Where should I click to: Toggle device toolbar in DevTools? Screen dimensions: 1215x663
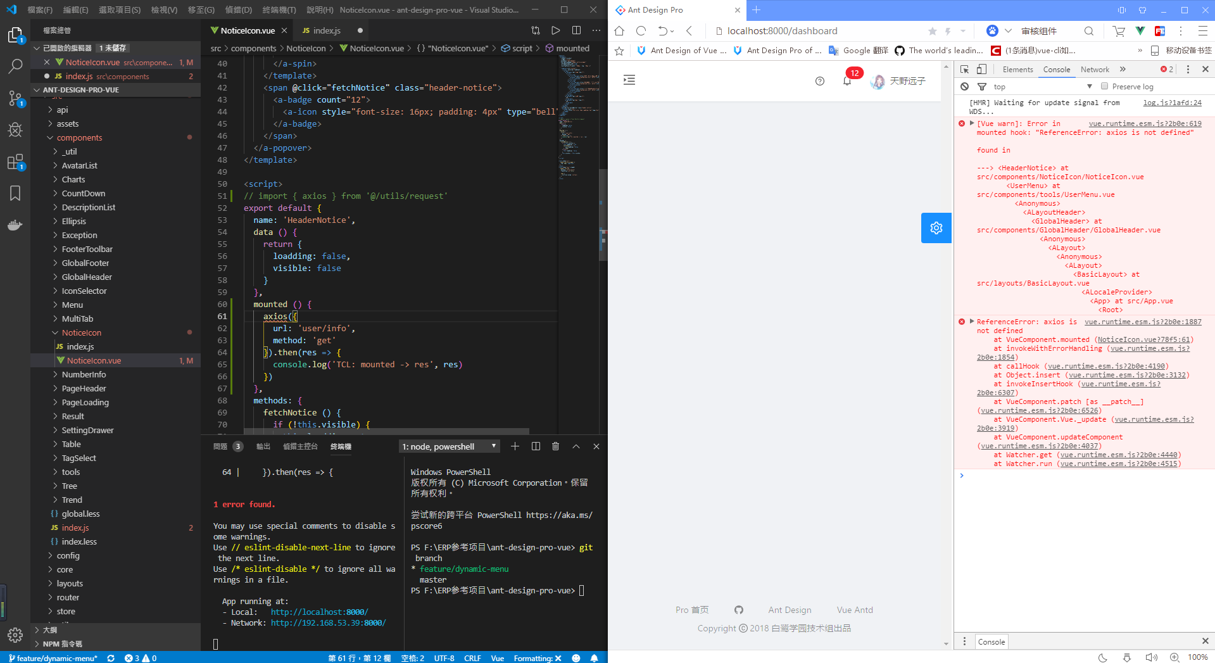point(981,69)
